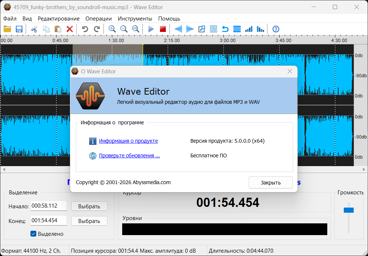
Task: Delete the selection with the red X icon
Action: [x=70, y=29]
